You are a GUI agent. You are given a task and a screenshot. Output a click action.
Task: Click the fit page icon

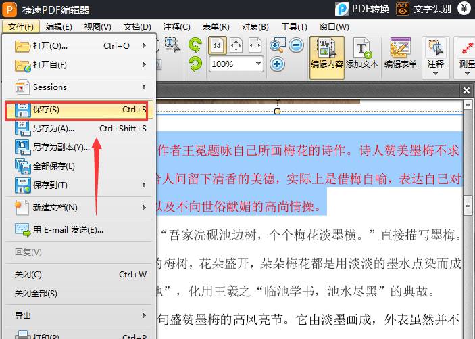(x=236, y=45)
